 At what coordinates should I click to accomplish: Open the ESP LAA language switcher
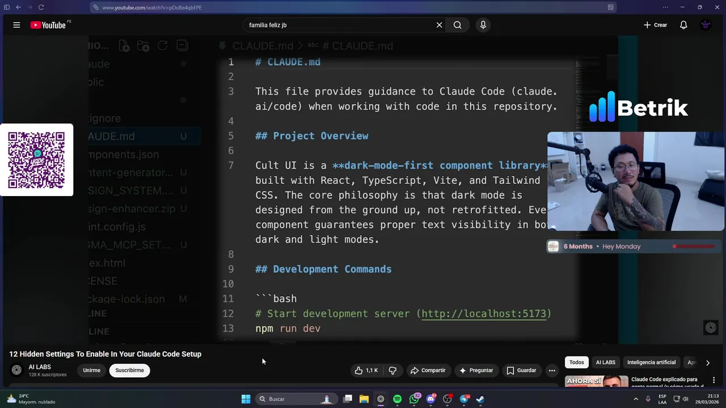coord(662,399)
